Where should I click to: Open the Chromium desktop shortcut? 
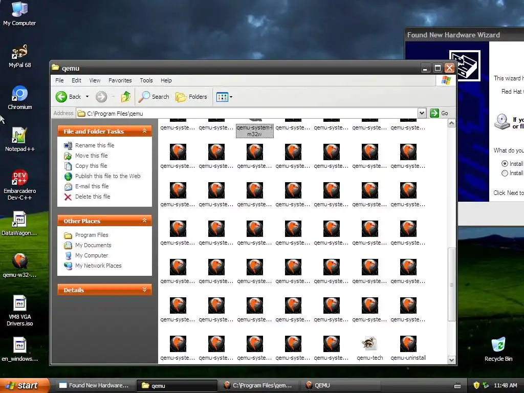[x=19, y=98]
